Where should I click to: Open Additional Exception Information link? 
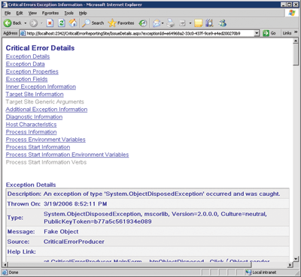47,110
